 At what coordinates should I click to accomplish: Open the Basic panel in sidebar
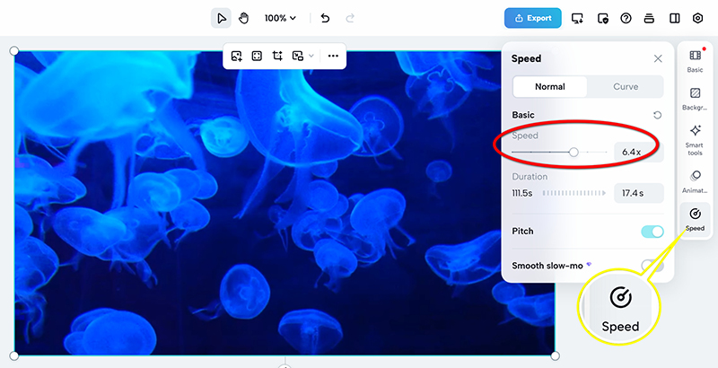[695, 61]
